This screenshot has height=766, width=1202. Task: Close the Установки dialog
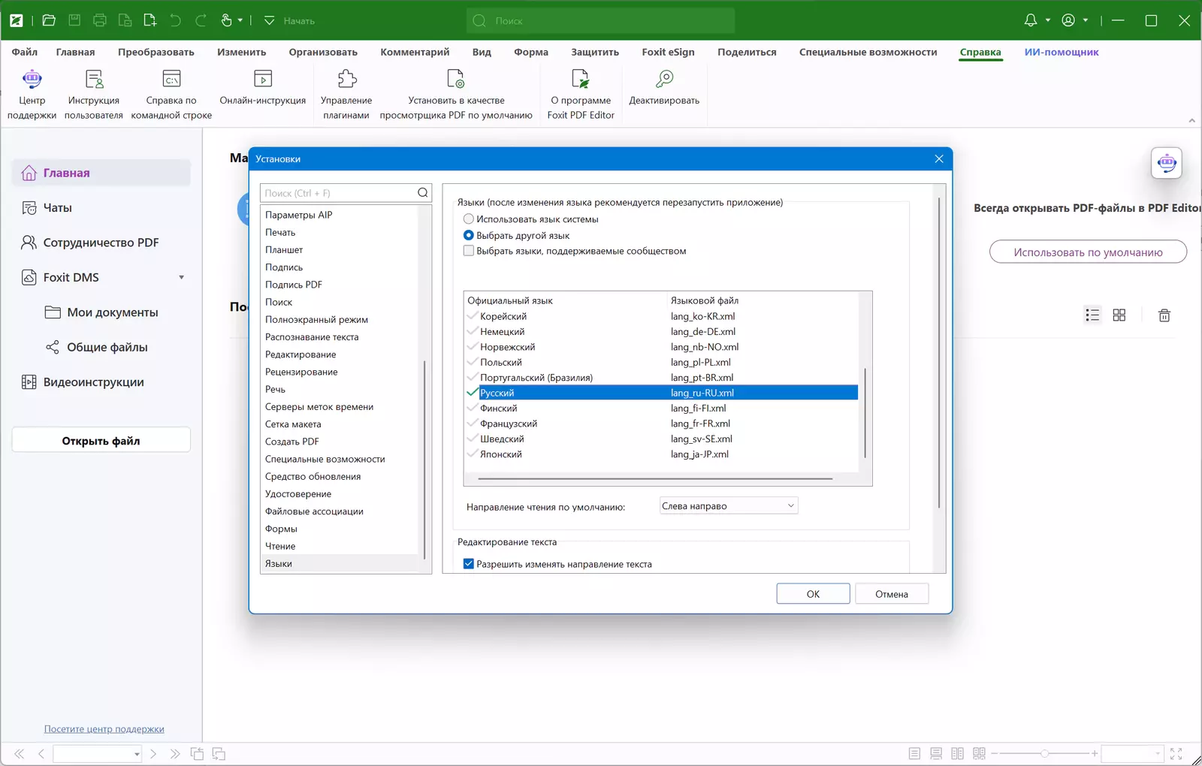point(939,158)
